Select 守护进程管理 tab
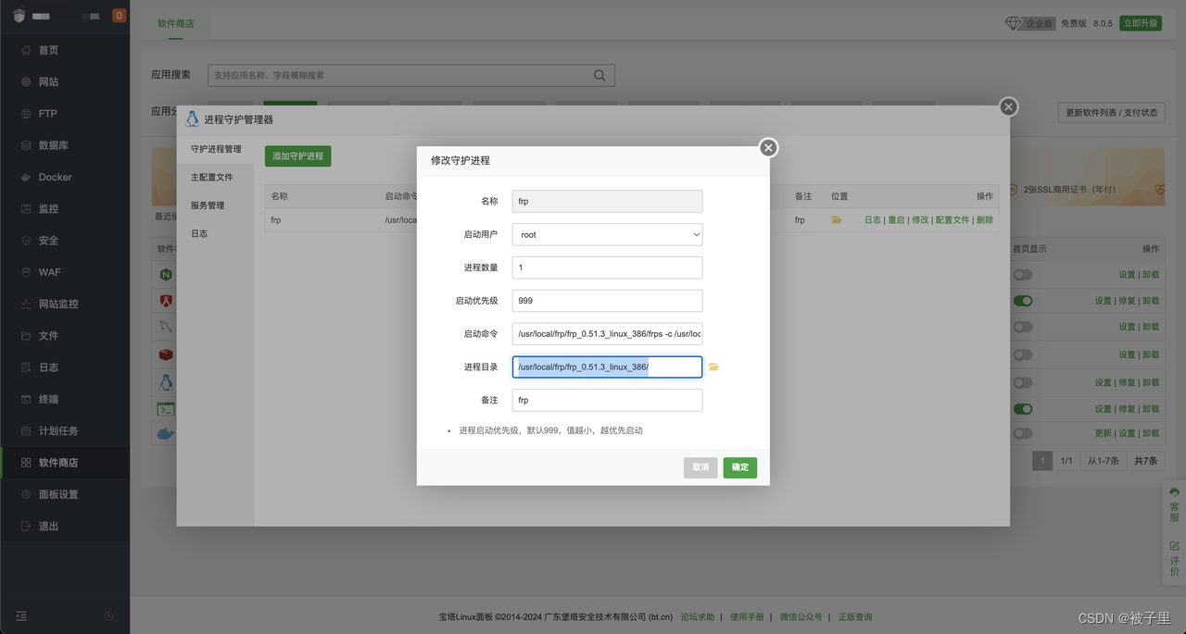The image size is (1186, 634). [216, 149]
